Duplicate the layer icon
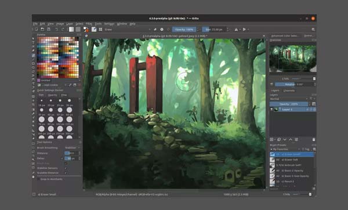 point(279,139)
